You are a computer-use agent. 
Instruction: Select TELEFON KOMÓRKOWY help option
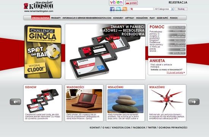(176, 35)
